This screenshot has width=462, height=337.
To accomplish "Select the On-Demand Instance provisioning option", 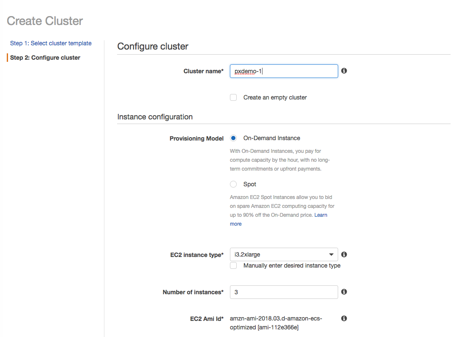I will (233, 138).
